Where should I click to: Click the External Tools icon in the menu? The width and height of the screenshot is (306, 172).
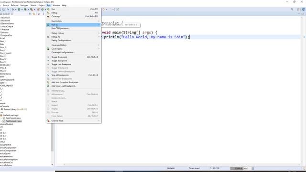(x=48, y=121)
